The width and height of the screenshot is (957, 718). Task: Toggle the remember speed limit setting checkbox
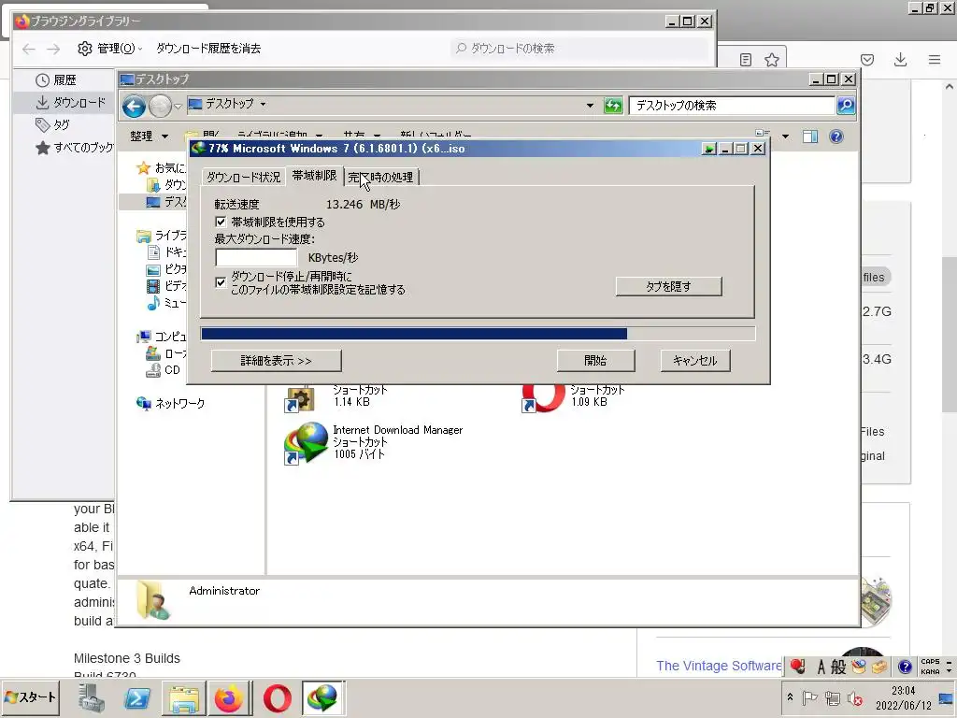point(221,282)
